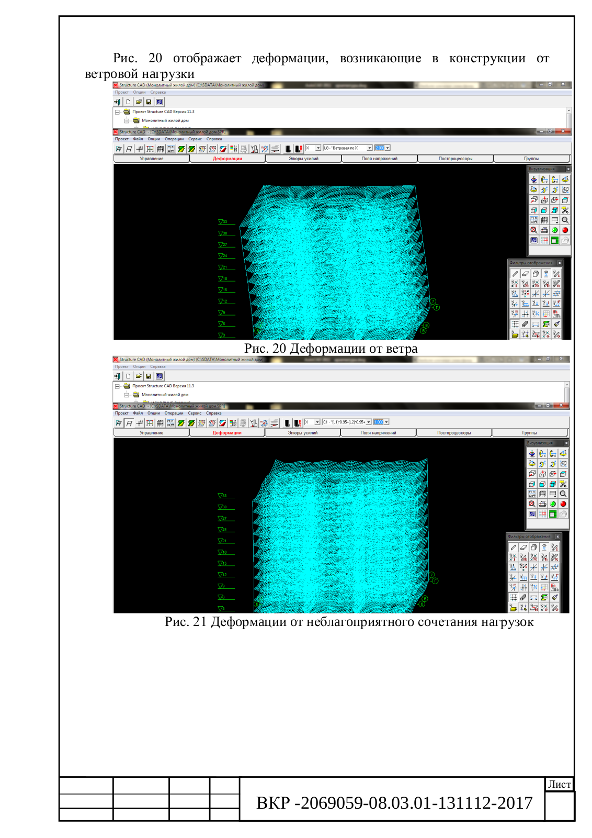Click green grid icon in Рис. 20 Визуализация

click(x=554, y=240)
